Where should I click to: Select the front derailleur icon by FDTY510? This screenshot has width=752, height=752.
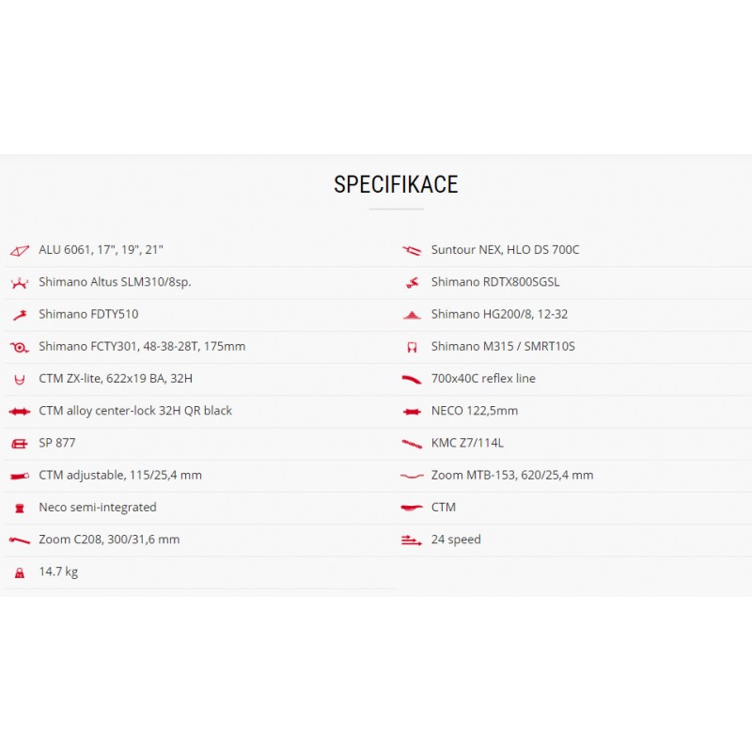(x=20, y=315)
